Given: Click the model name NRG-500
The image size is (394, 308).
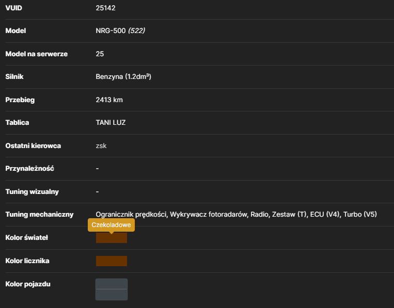Looking at the screenshot, I should pos(111,31).
